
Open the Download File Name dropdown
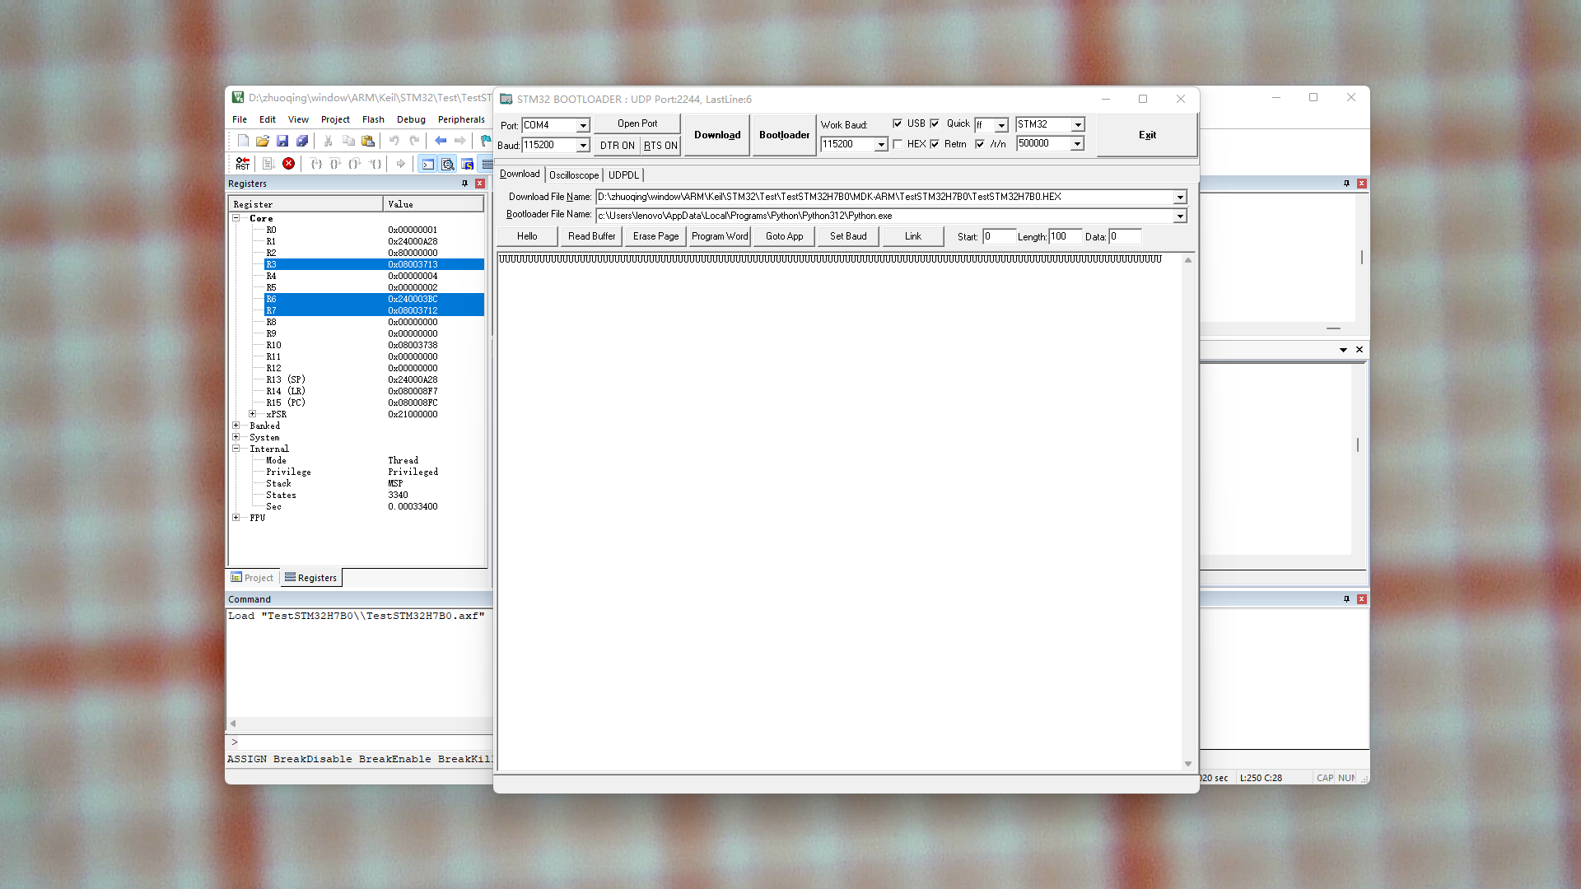click(x=1180, y=197)
